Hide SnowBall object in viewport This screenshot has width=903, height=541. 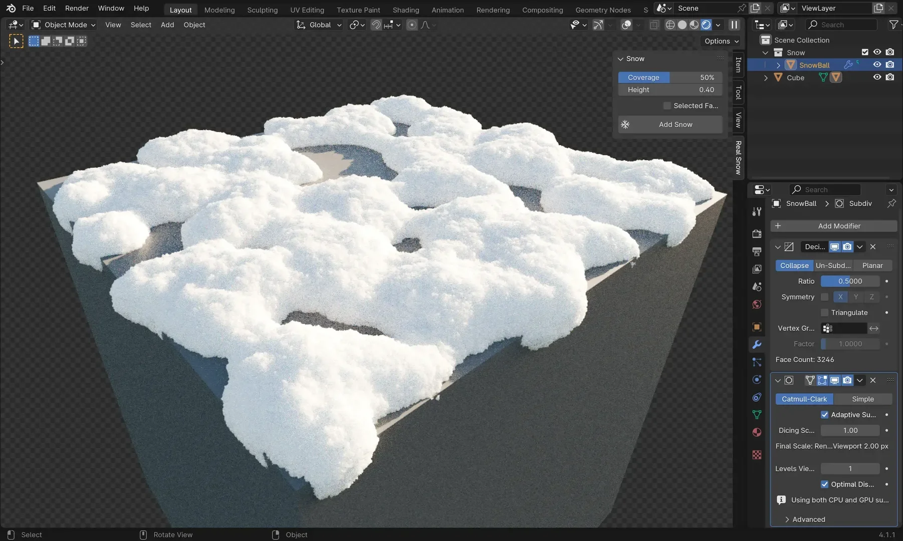(877, 65)
